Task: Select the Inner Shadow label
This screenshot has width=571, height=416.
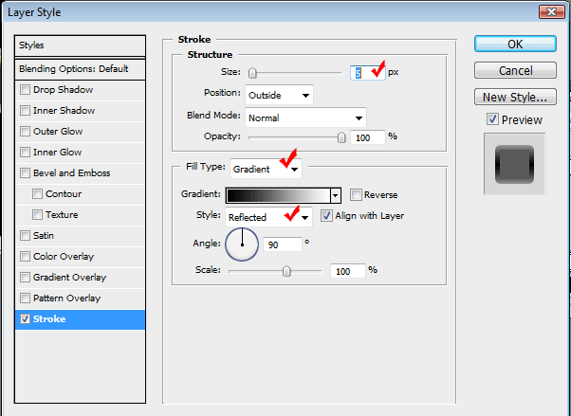Action: (x=64, y=110)
